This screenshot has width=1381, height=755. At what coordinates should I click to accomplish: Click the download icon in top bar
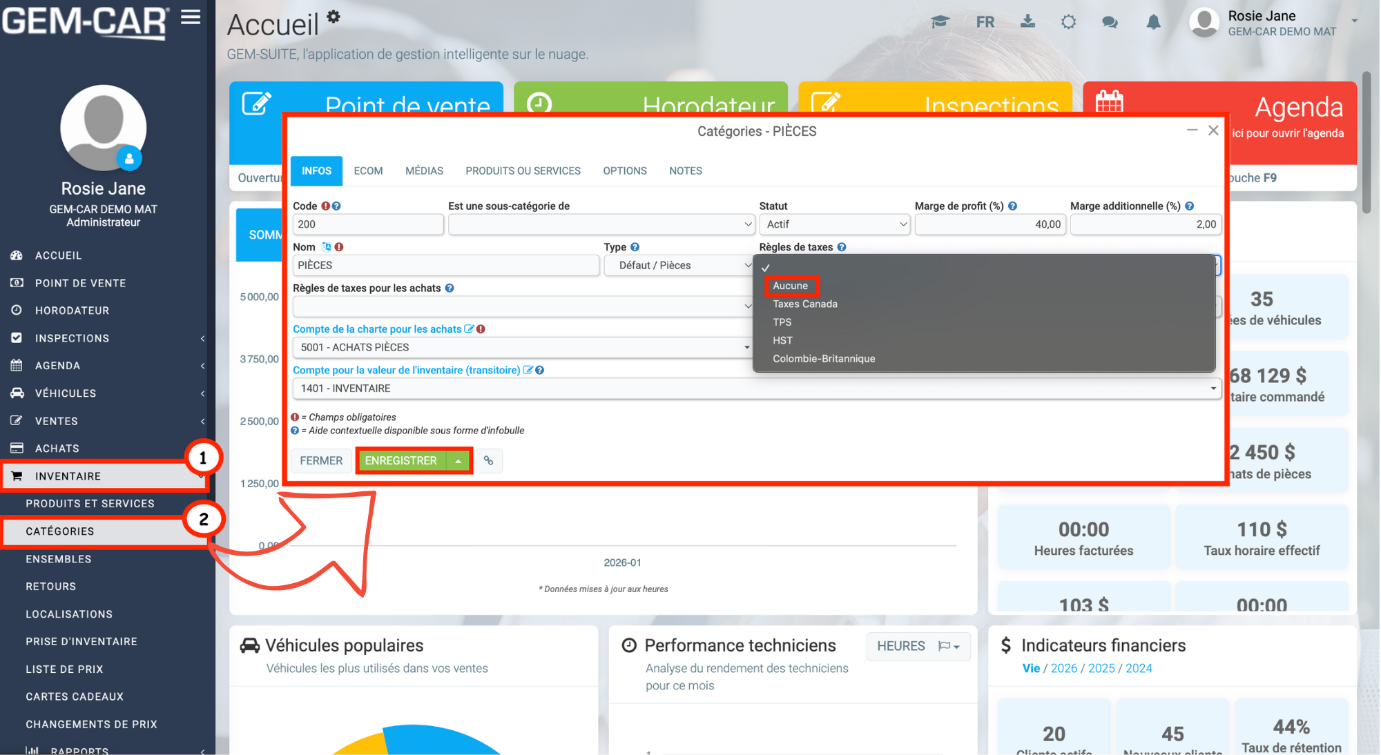(1027, 22)
